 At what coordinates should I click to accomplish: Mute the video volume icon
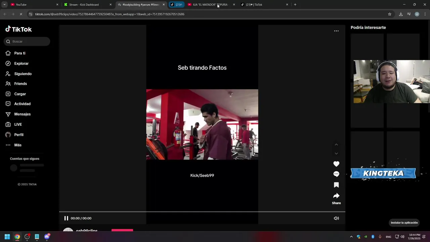click(x=336, y=218)
